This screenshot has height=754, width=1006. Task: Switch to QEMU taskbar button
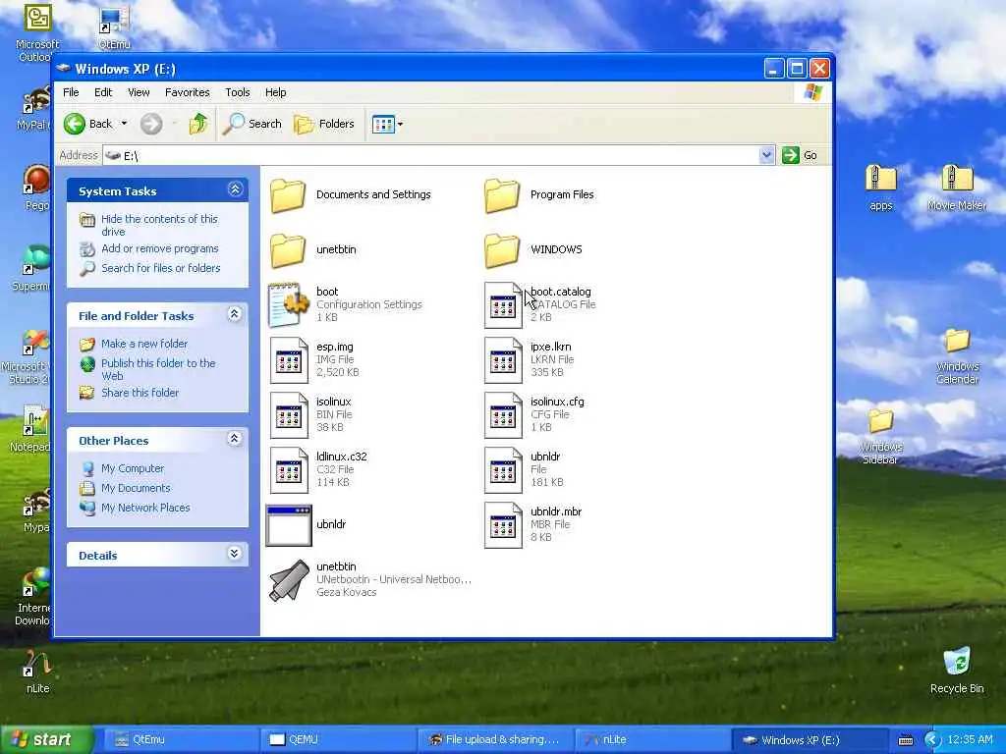(339, 740)
